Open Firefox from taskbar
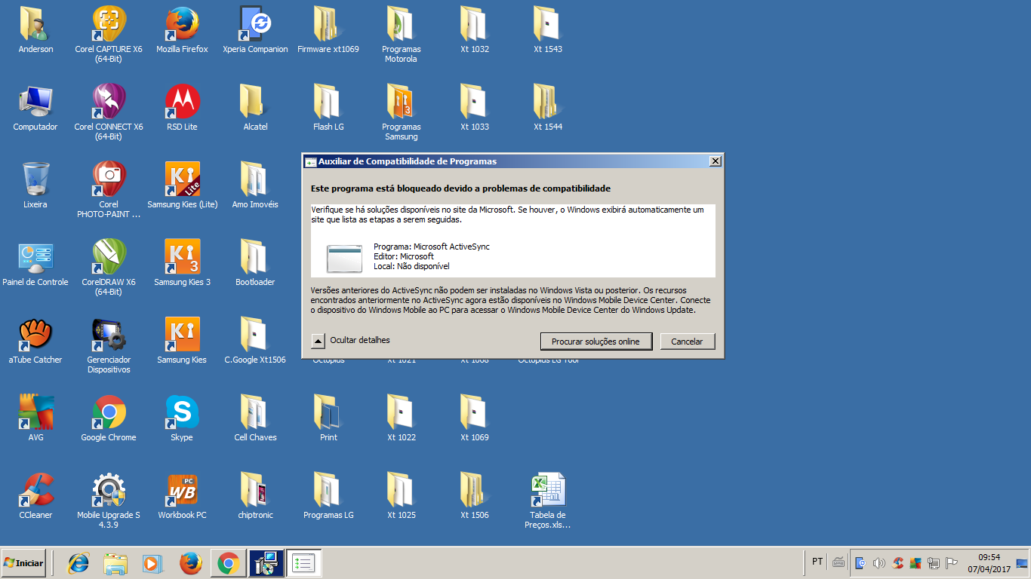 (190, 563)
